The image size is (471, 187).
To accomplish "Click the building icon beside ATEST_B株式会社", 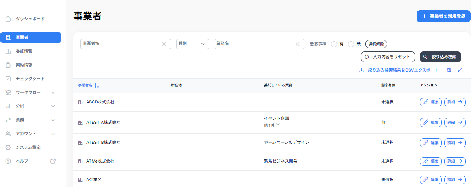I will pos(80,143).
